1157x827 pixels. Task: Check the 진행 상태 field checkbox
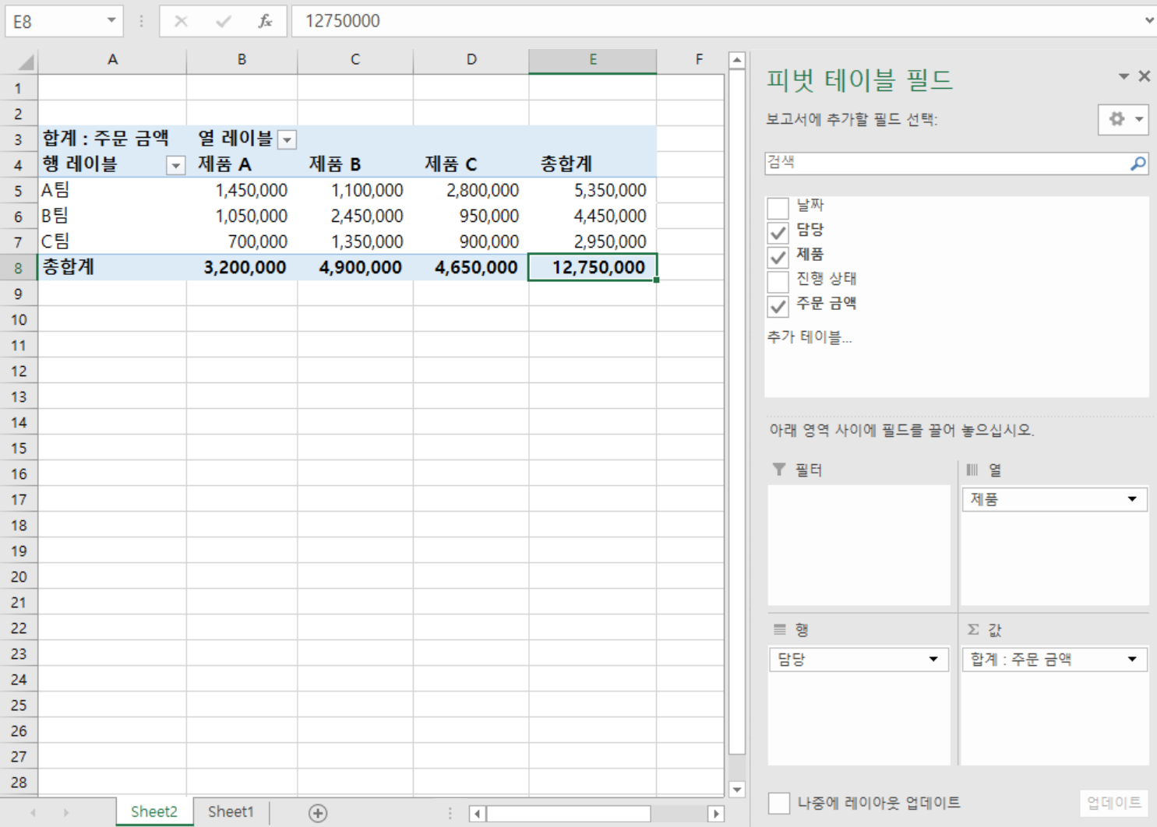coord(778,281)
